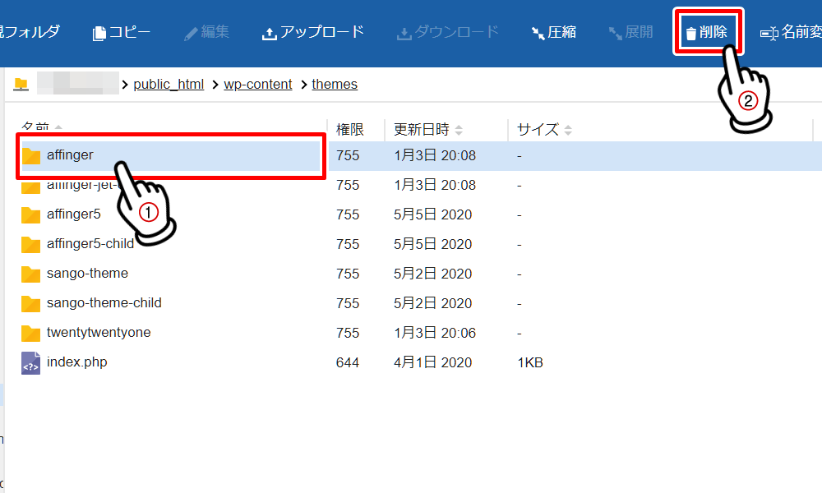This screenshot has height=493, width=822.
Task: Click the trash can icon
Action: pyautogui.click(x=691, y=34)
